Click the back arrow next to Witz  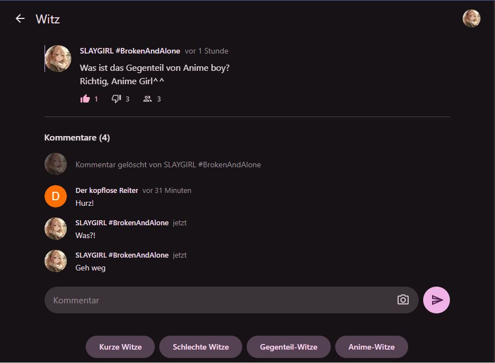pos(20,18)
